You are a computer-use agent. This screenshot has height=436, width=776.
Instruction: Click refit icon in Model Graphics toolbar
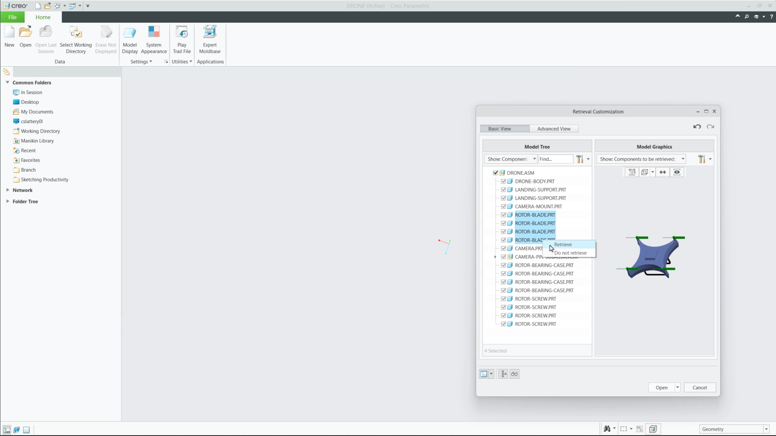click(632, 172)
